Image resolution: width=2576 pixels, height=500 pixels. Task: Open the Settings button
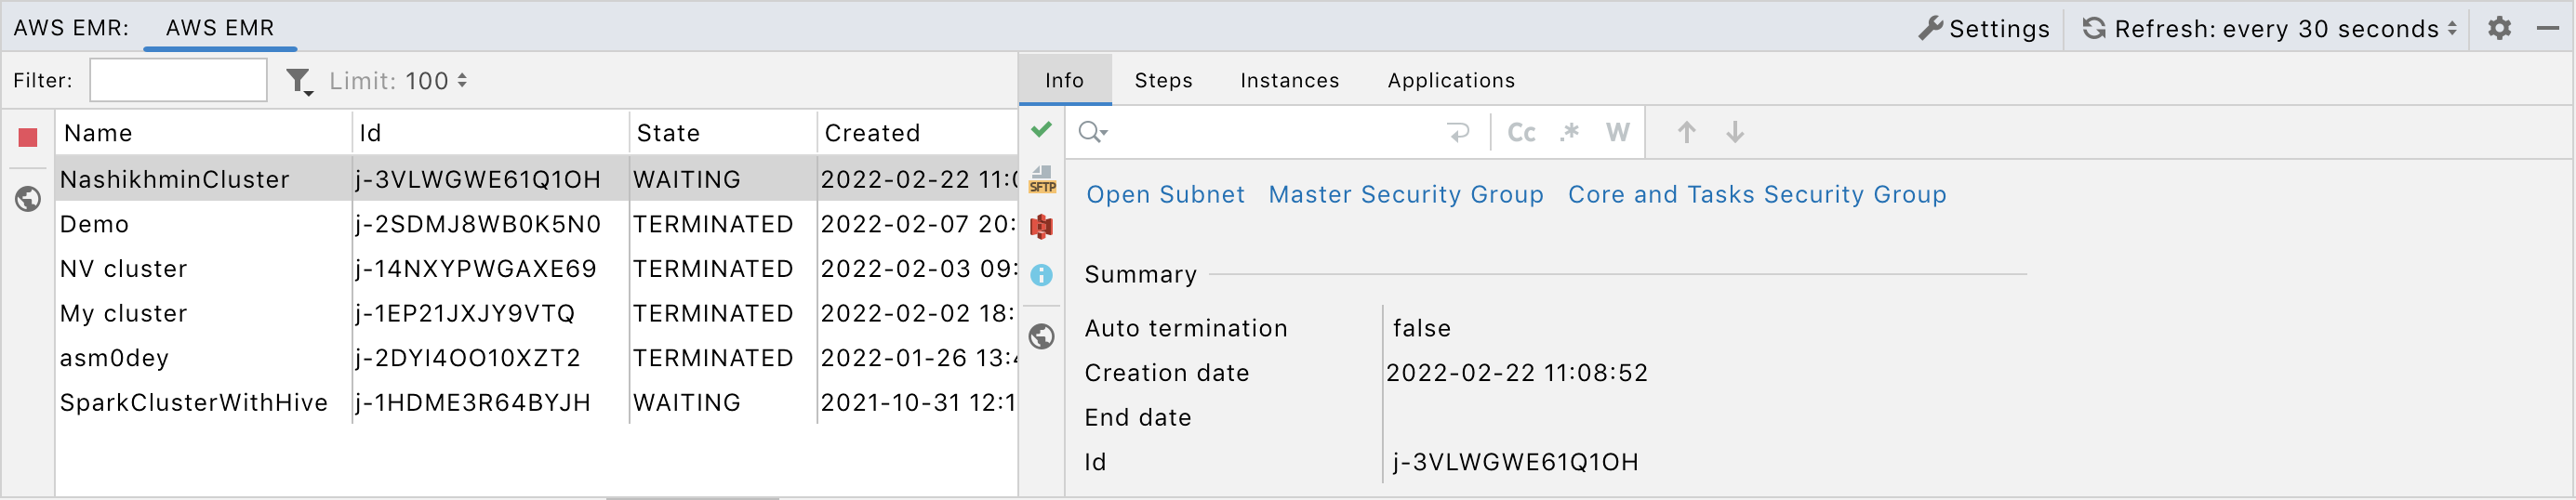click(x=1984, y=28)
